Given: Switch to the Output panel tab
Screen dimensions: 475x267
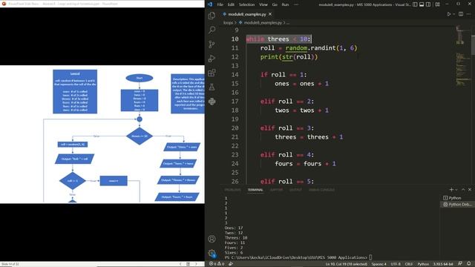Looking at the screenshot, I should pos(295,190).
